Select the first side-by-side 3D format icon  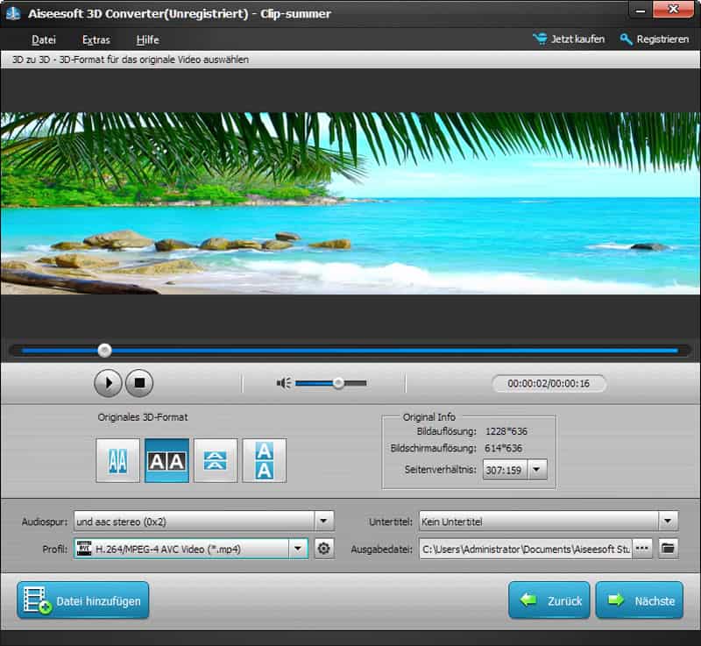(x=118, y=460)
